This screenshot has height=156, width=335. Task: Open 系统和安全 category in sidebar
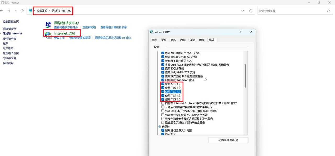[x=9, y=29]
